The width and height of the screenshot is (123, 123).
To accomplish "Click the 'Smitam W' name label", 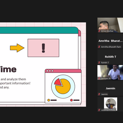I will tap(106, 78).
